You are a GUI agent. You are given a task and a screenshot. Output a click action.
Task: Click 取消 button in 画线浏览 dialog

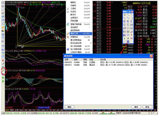(147, 107)
